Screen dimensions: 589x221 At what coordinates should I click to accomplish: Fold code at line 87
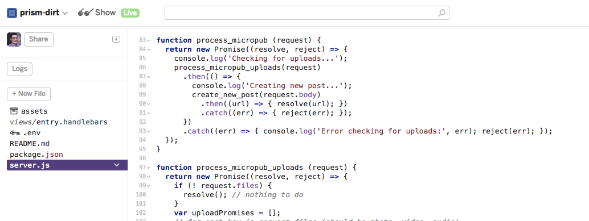(148, 77)
